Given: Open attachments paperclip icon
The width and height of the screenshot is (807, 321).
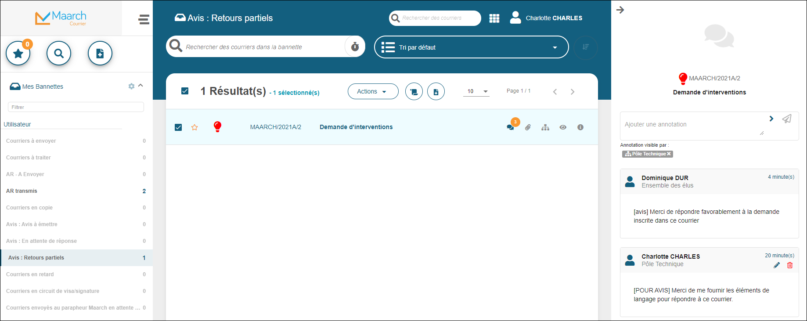Looking at the screenshot, I should click(528, 127).
